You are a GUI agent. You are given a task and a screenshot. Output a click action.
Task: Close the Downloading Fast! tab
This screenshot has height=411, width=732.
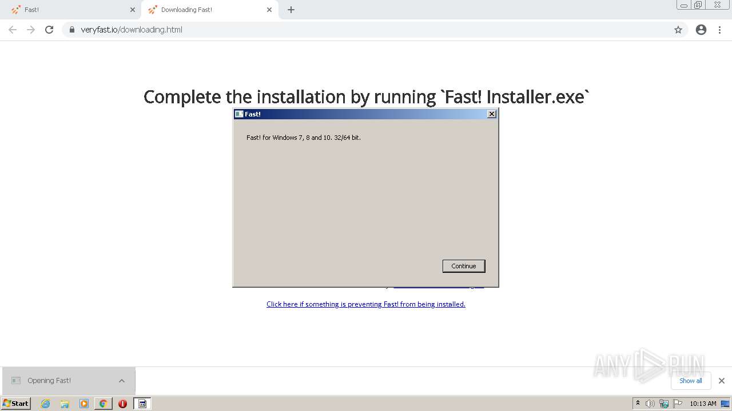[269, 10]
